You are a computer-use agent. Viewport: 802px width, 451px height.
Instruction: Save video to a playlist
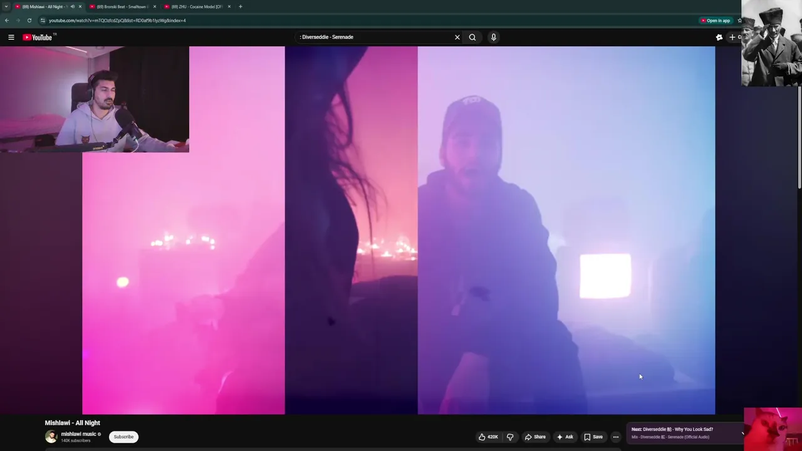[593, 437]
